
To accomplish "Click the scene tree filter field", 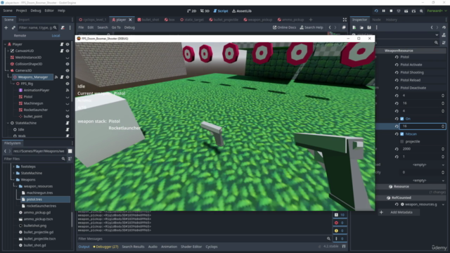I will coord(37,27).
